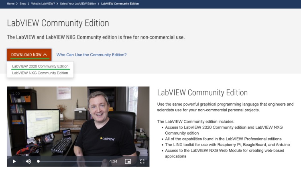Click the paragraph about graphical programming language
The height and width of the screenshot is (170, 301).
click(225, 107)
